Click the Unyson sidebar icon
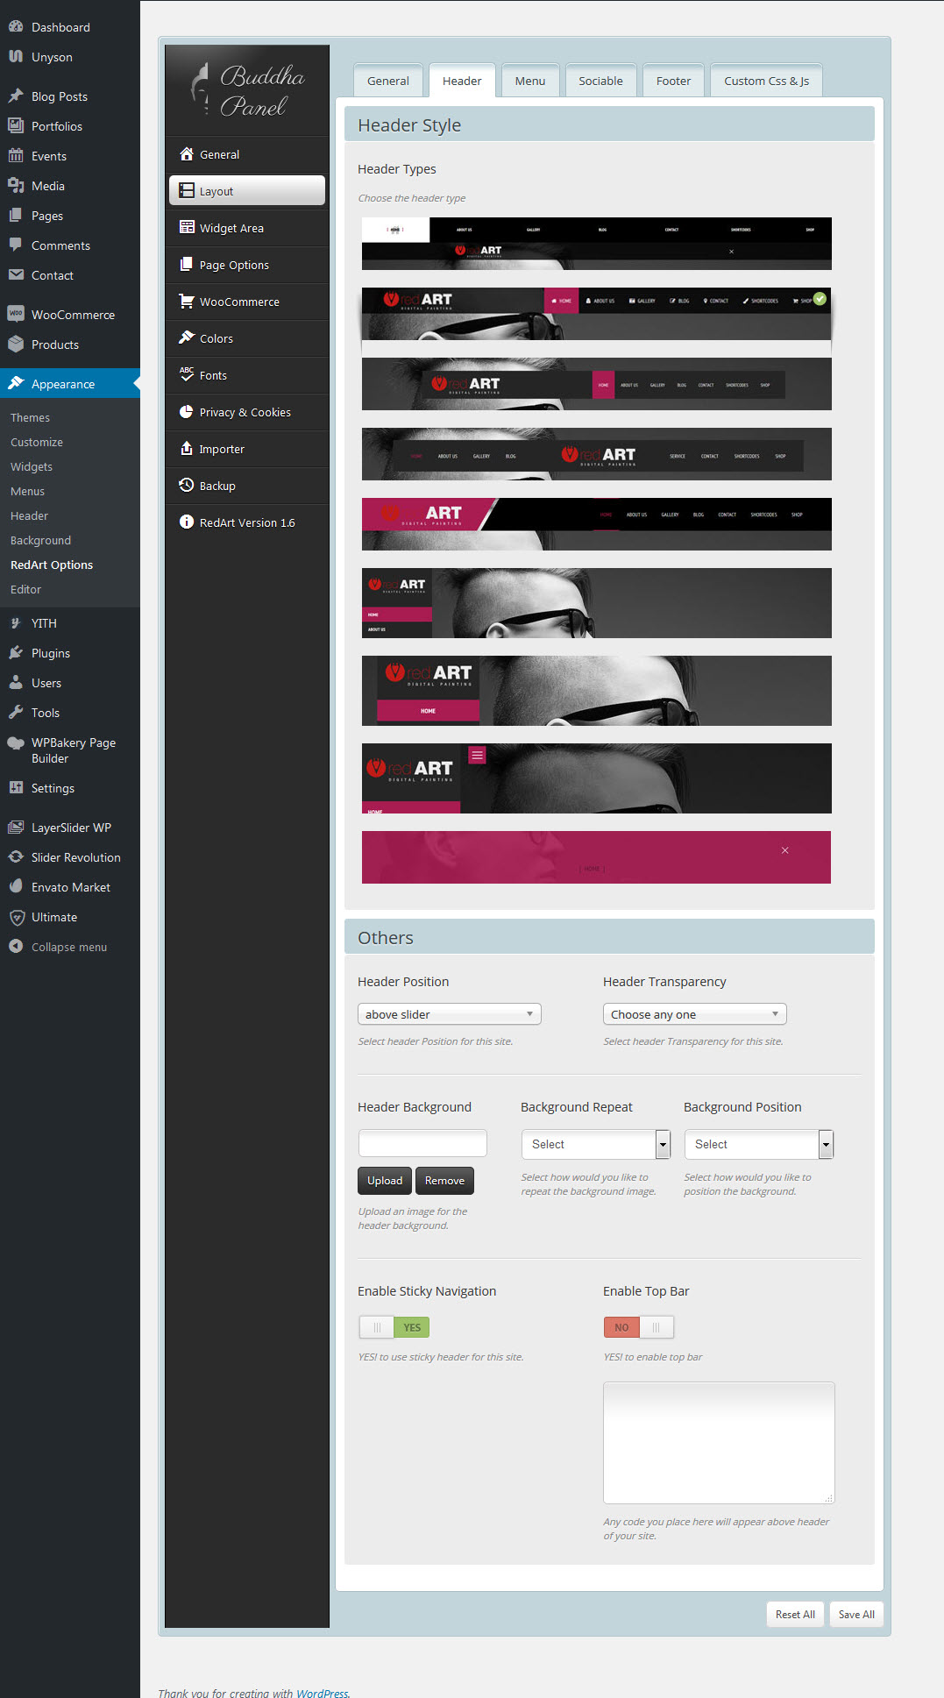This screenshot has width=944, height=1698. click(16, 56)
